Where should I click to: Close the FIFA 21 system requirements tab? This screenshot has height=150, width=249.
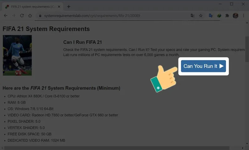59,7
